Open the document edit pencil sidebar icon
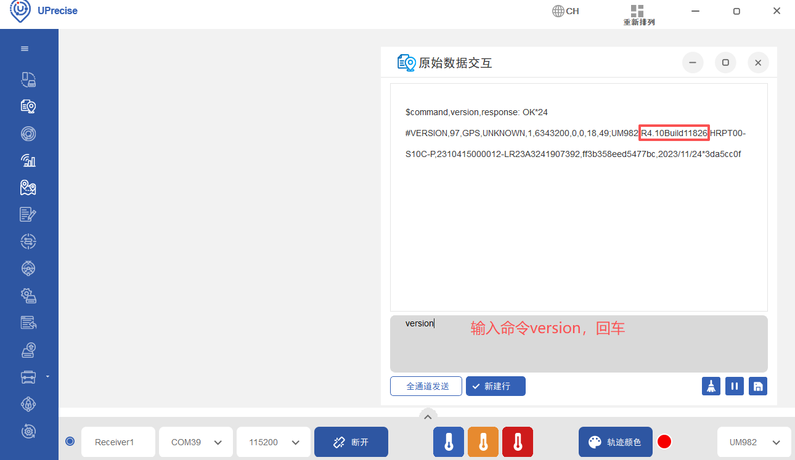Viewport: 795px width, 460px height. pos(28,214)
